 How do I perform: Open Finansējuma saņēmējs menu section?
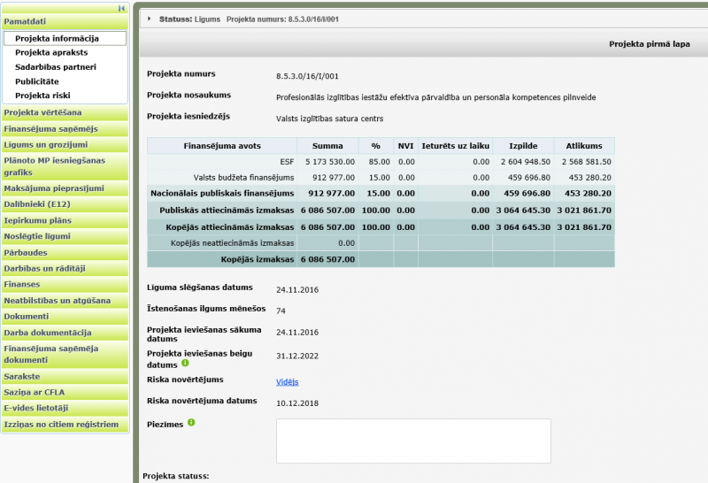(50, 129)
